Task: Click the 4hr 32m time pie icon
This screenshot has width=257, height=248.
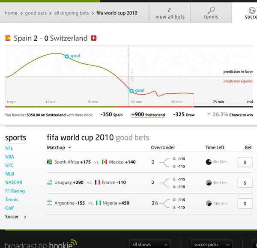Action: [x=209, y=162]
